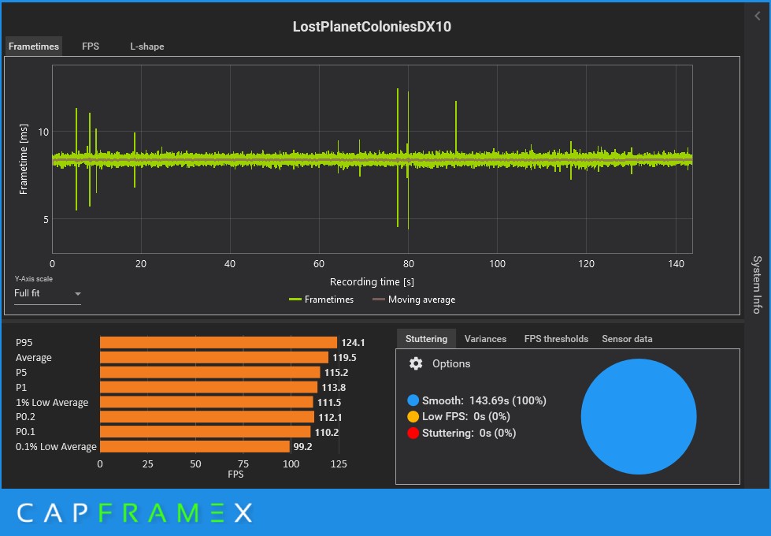Click the blue Smooth legend dot
771x536 pixels.
(x=413, y=400)
